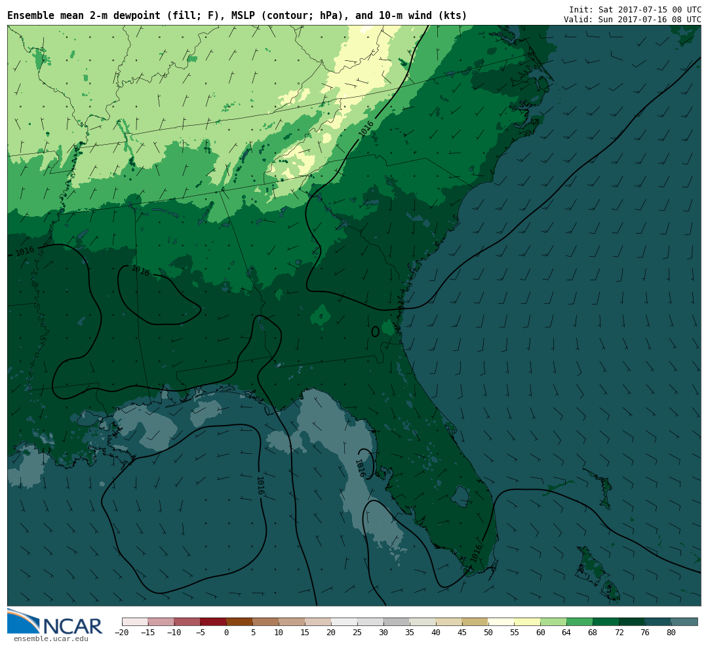Image resolution: width=708 pixels, height=647 pixels.
Task: Select the Valid time text
Action: 632,20
